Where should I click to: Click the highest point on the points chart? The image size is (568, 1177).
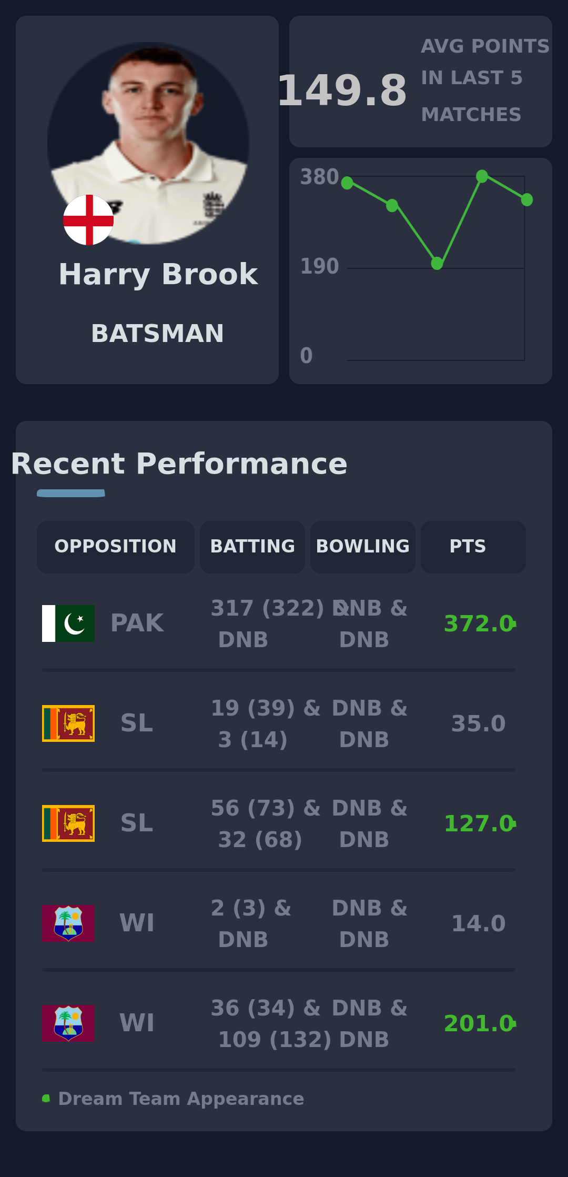[x=482, y=176]
